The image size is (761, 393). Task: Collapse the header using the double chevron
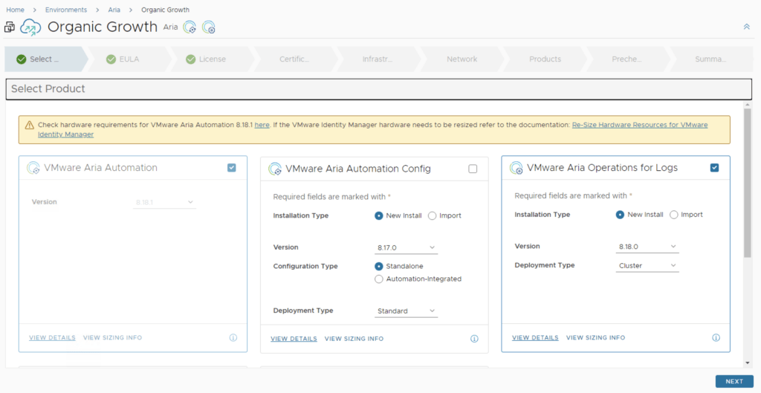pos(746,27)
